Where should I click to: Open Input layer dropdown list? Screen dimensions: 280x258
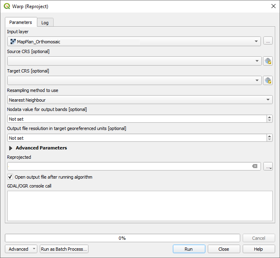click(x=256, y=42)
